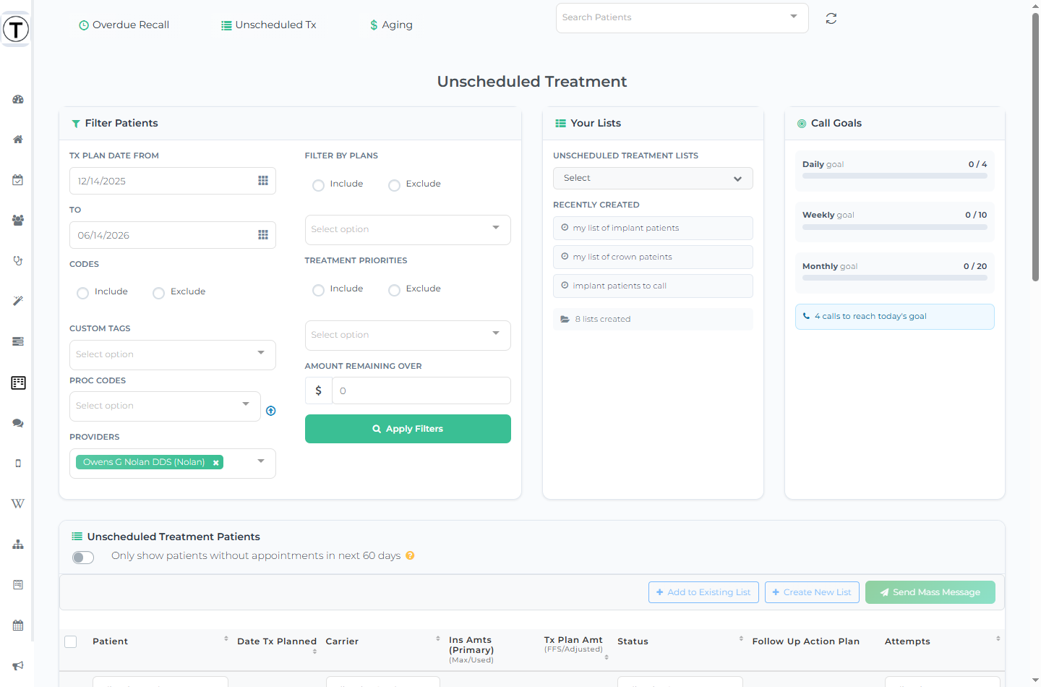Viewport: 1041px width, 687px height.
Task: Select Include under Filter By Plans
Action: click(318, 185)
